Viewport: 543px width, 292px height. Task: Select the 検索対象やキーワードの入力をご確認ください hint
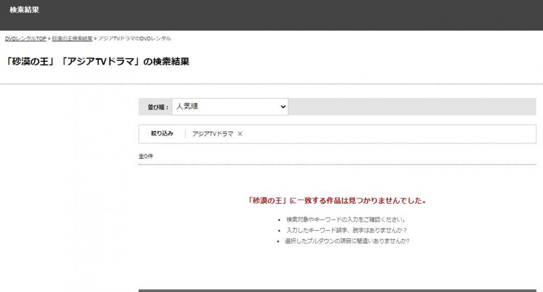[345, 219]
